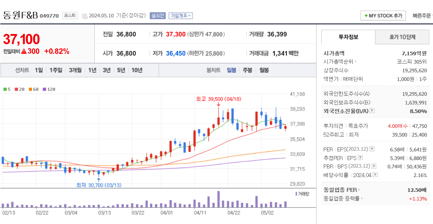Click the arrow next to 시가총액순위
The height and width of the screenshot is (224, 433).
(356, 61)
